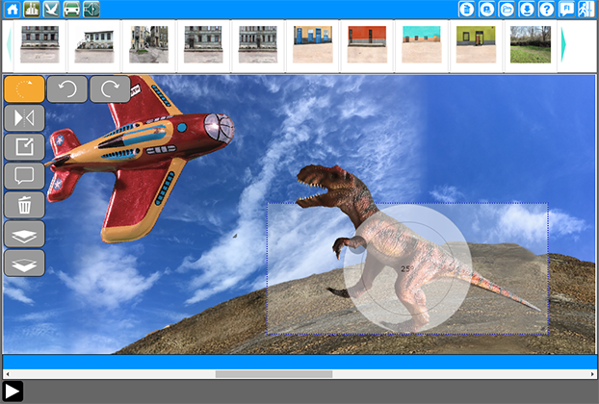Choose yellow wall with blue doors thumbnail
The height and width of the screenshot is (404, 599).
312,44
